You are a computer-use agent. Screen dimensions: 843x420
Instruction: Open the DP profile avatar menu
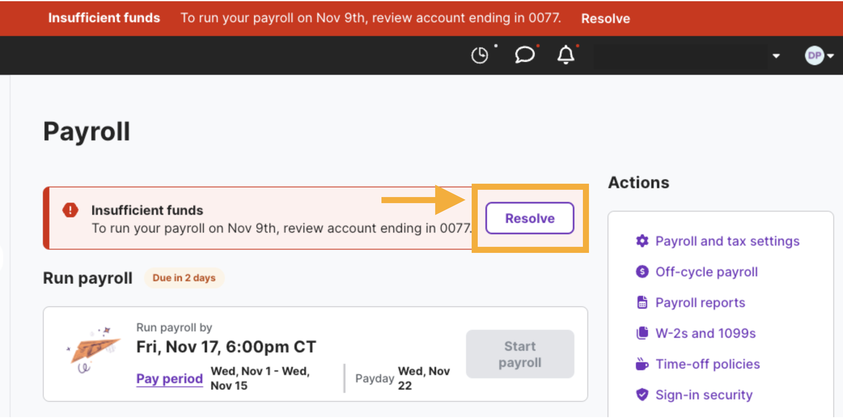pos(814,55)
